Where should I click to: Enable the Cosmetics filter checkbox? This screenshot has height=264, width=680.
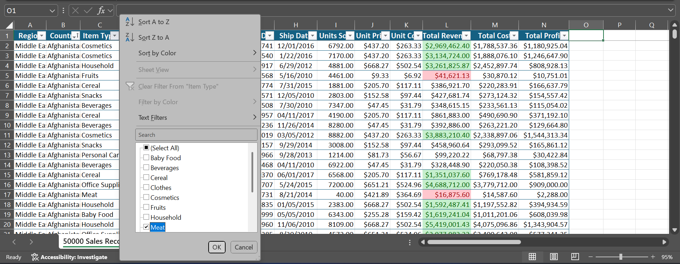146,197
